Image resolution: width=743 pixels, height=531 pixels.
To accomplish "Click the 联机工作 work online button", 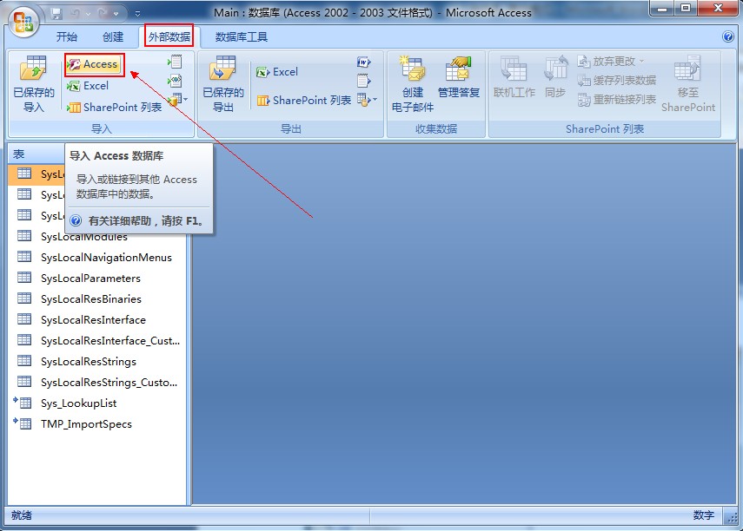I will 514,77.
